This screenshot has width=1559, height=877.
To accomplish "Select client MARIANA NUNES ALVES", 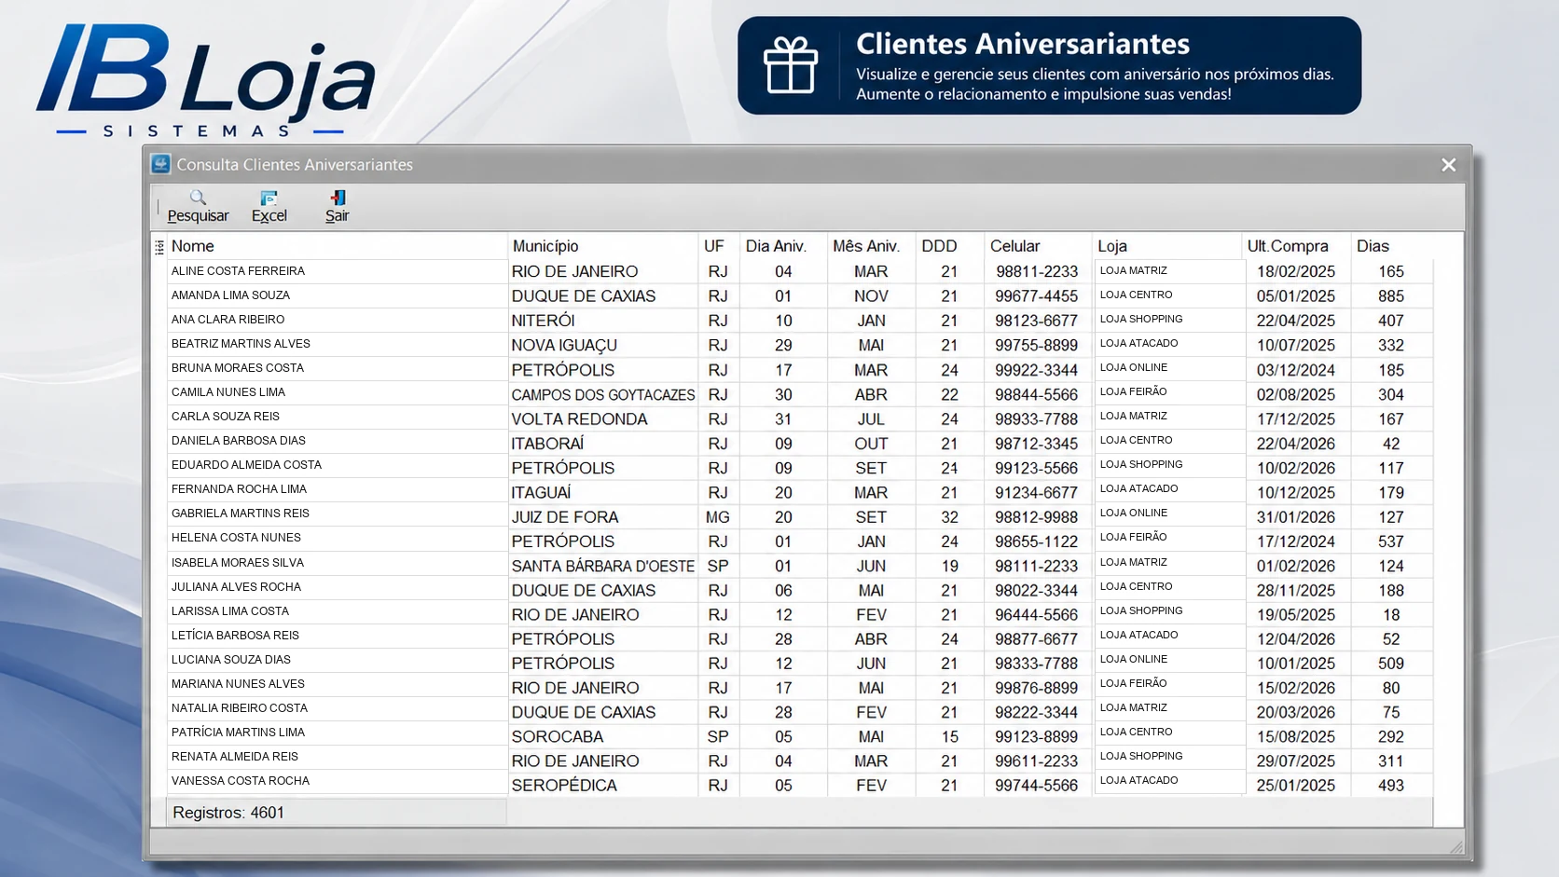I will [x=238, y=684].
